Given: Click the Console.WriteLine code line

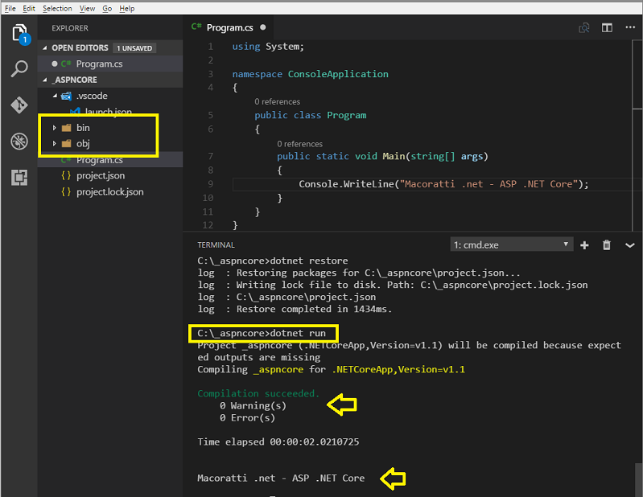Looking at the screenshot, I should point(443,184).
